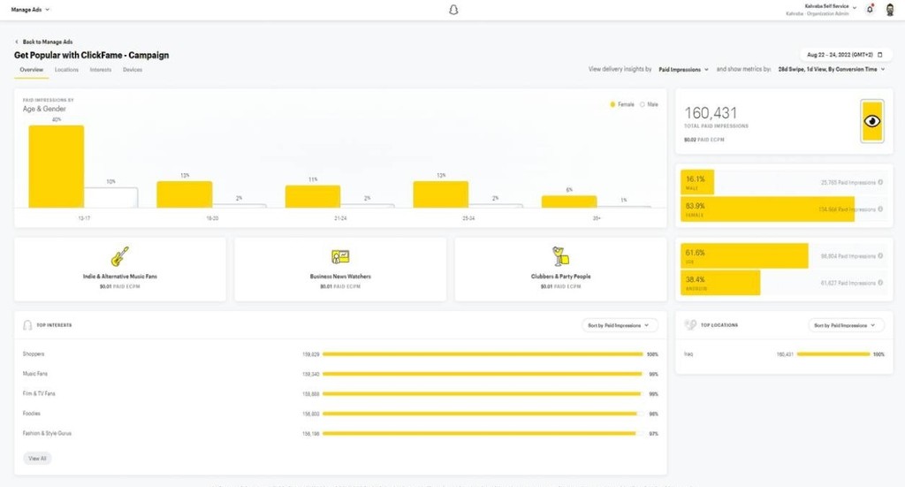Click the 12% female bar for 25-34

point(441,194)
